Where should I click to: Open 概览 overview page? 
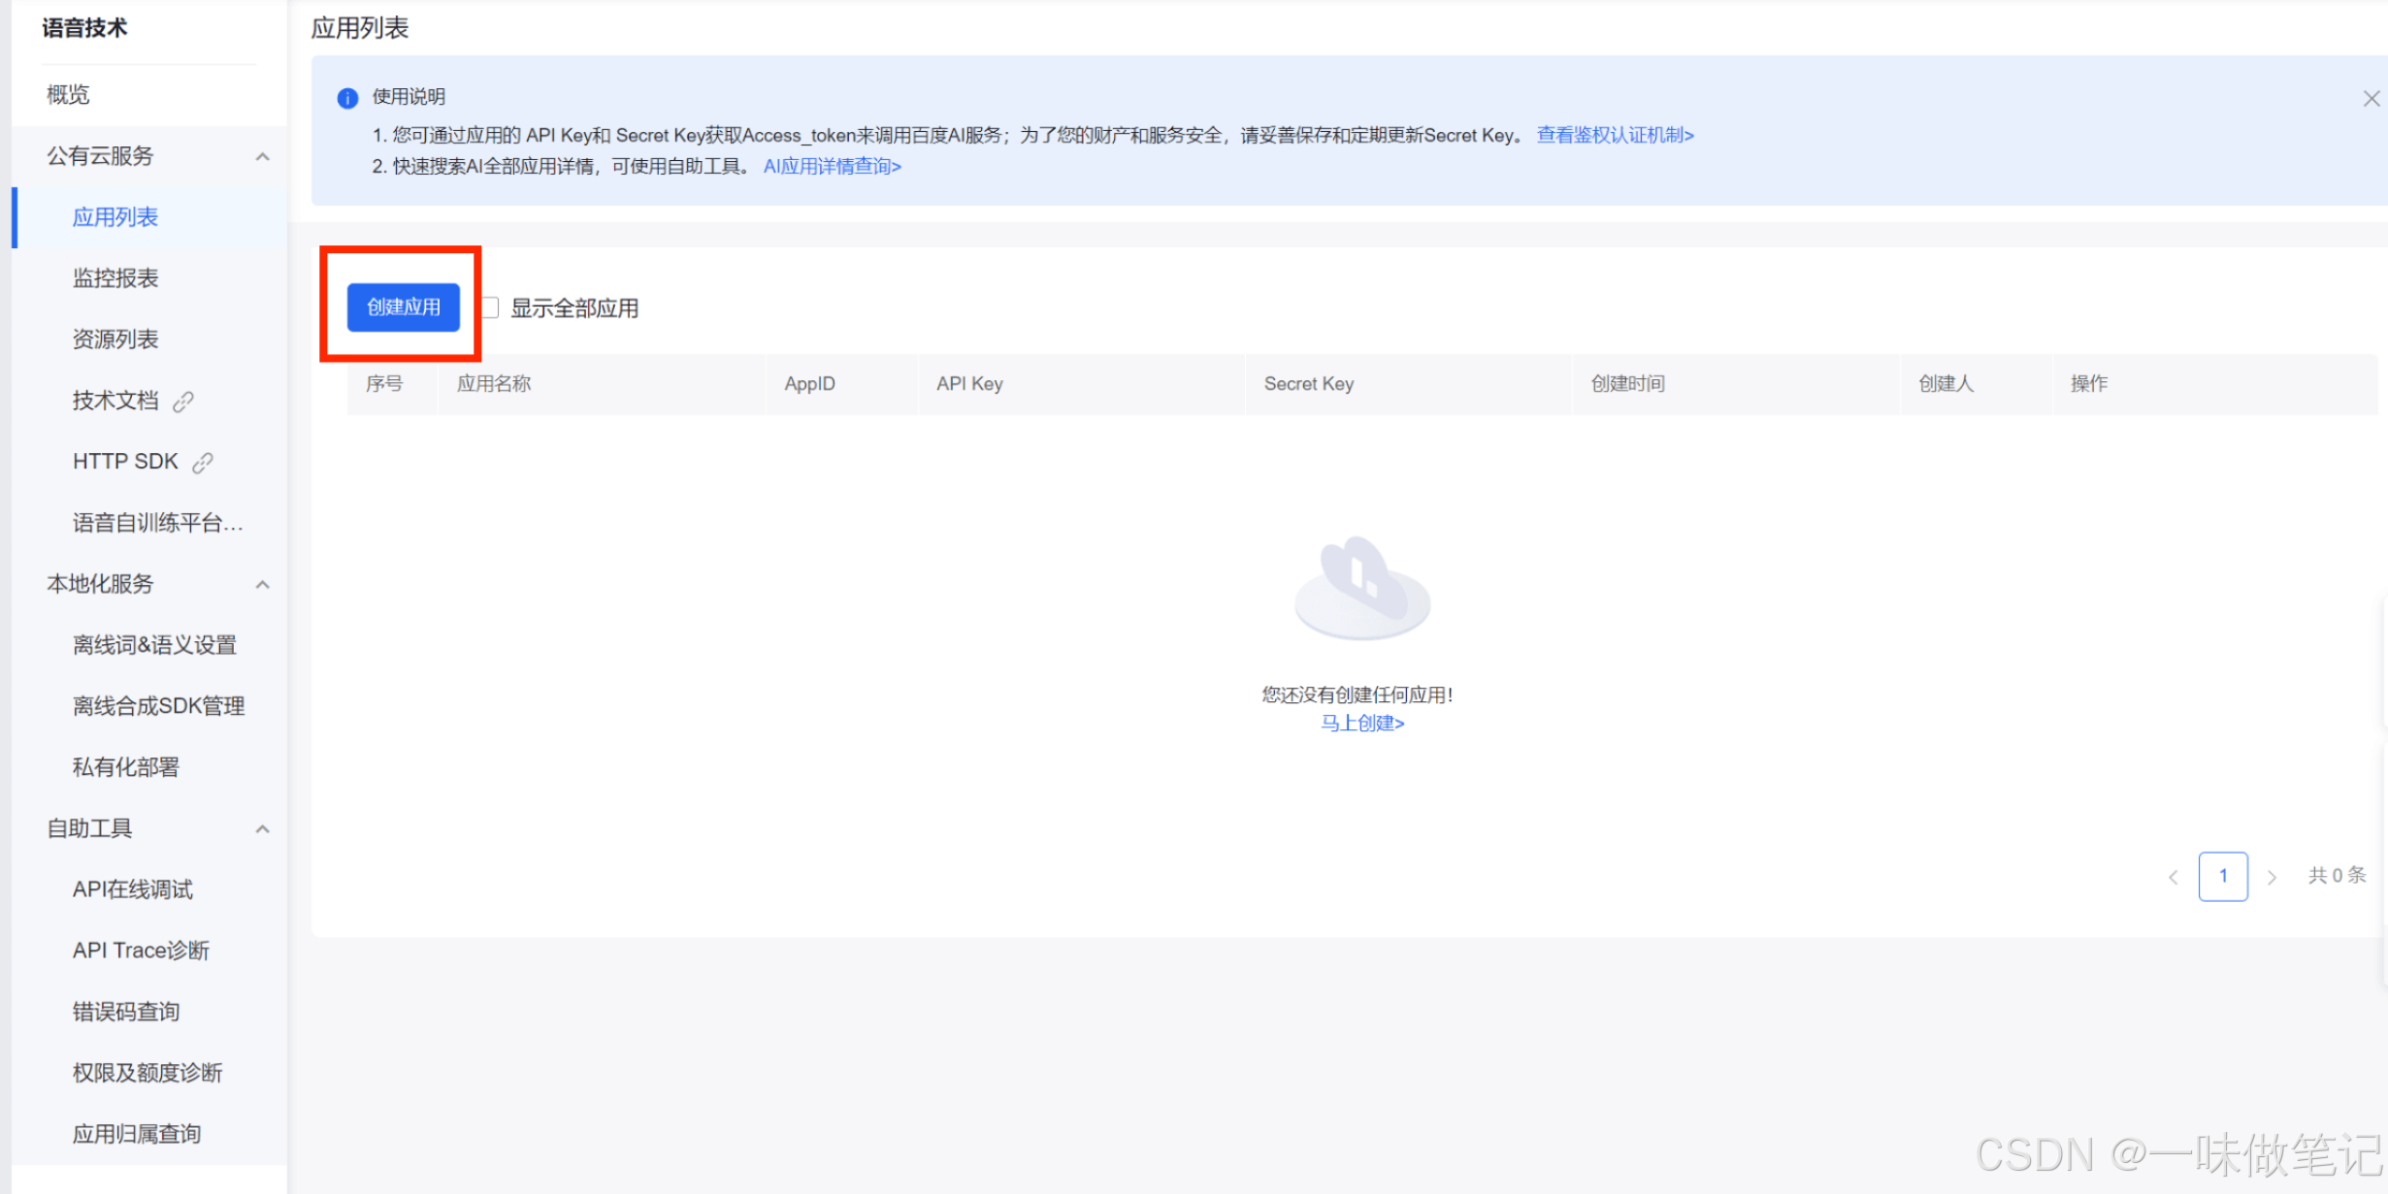point(68,94)
